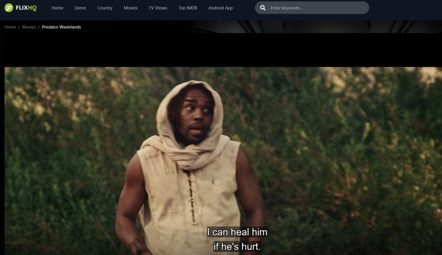View the Top IMDB list

187,7
